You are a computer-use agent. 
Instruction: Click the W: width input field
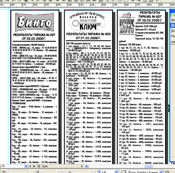[x=17, y=172]
